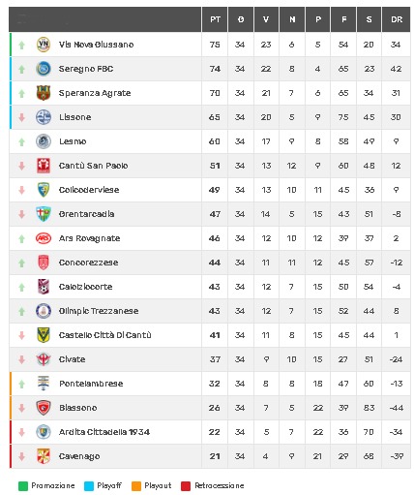Sort by the DR column header
414x495 pixels.
coord(397,19)
